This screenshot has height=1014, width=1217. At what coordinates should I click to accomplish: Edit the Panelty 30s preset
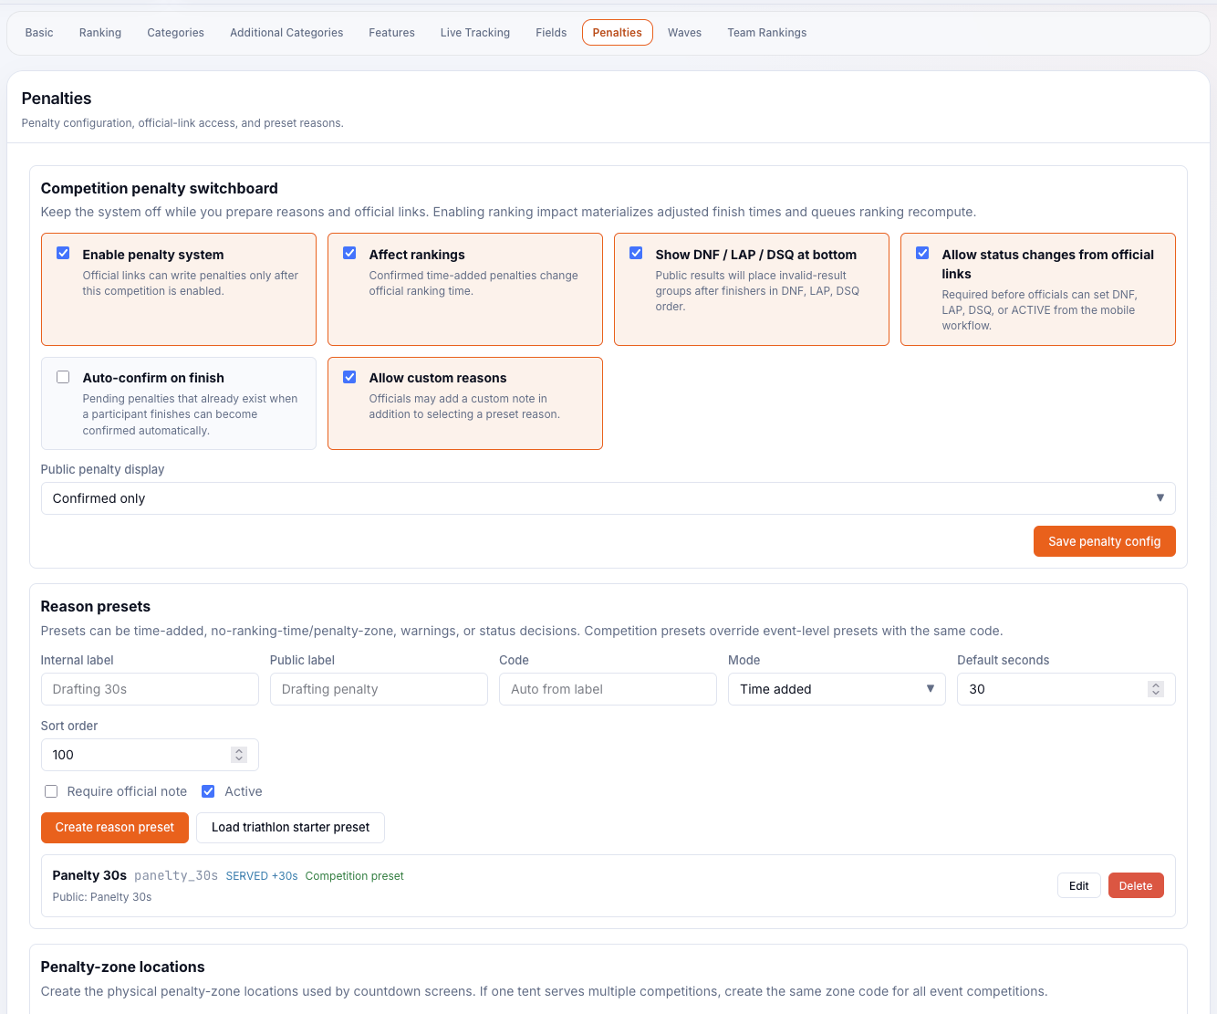pos(1078,885)
